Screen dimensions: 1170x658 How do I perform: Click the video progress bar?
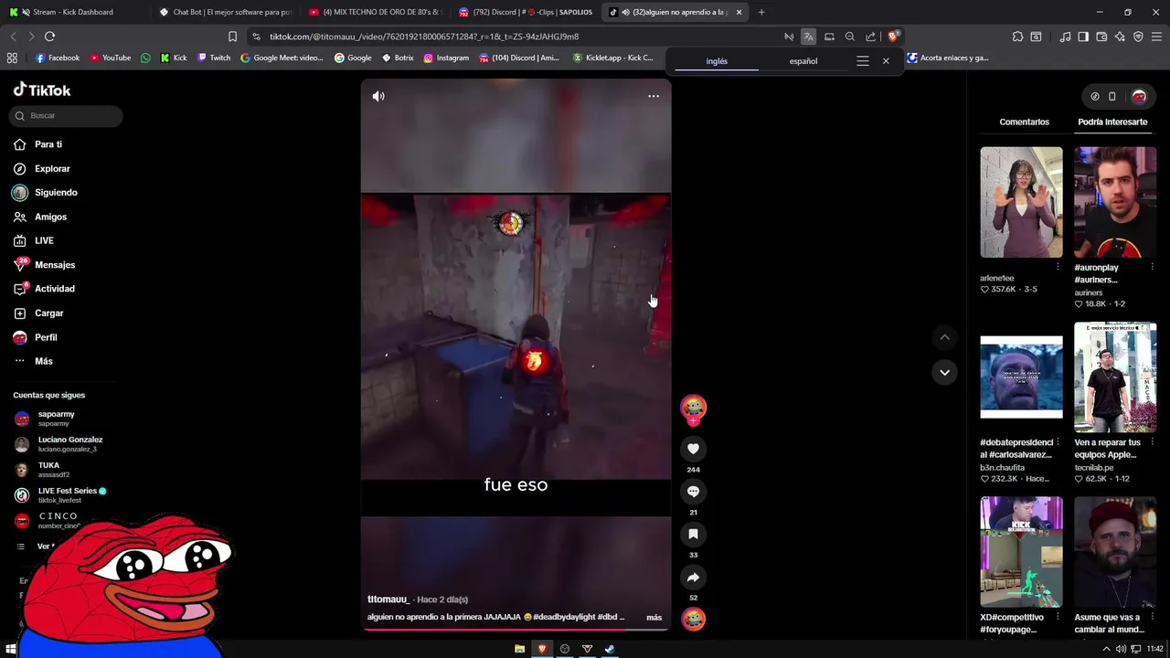[x=516, y=629]
